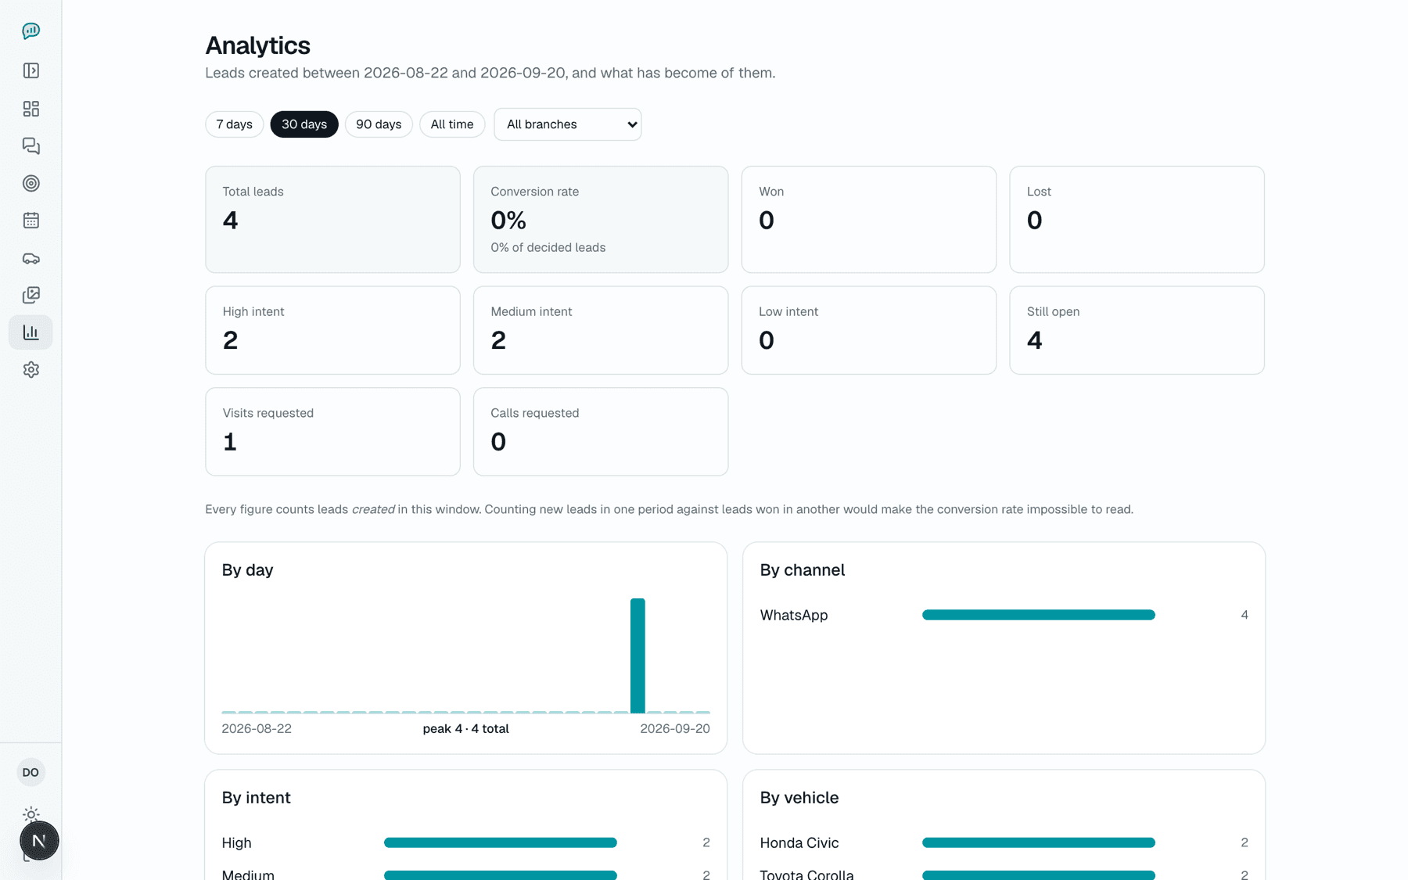Screen dimensions: 1408x880
Task: Click the Medium intent card
Action: (x=601, y=330)
